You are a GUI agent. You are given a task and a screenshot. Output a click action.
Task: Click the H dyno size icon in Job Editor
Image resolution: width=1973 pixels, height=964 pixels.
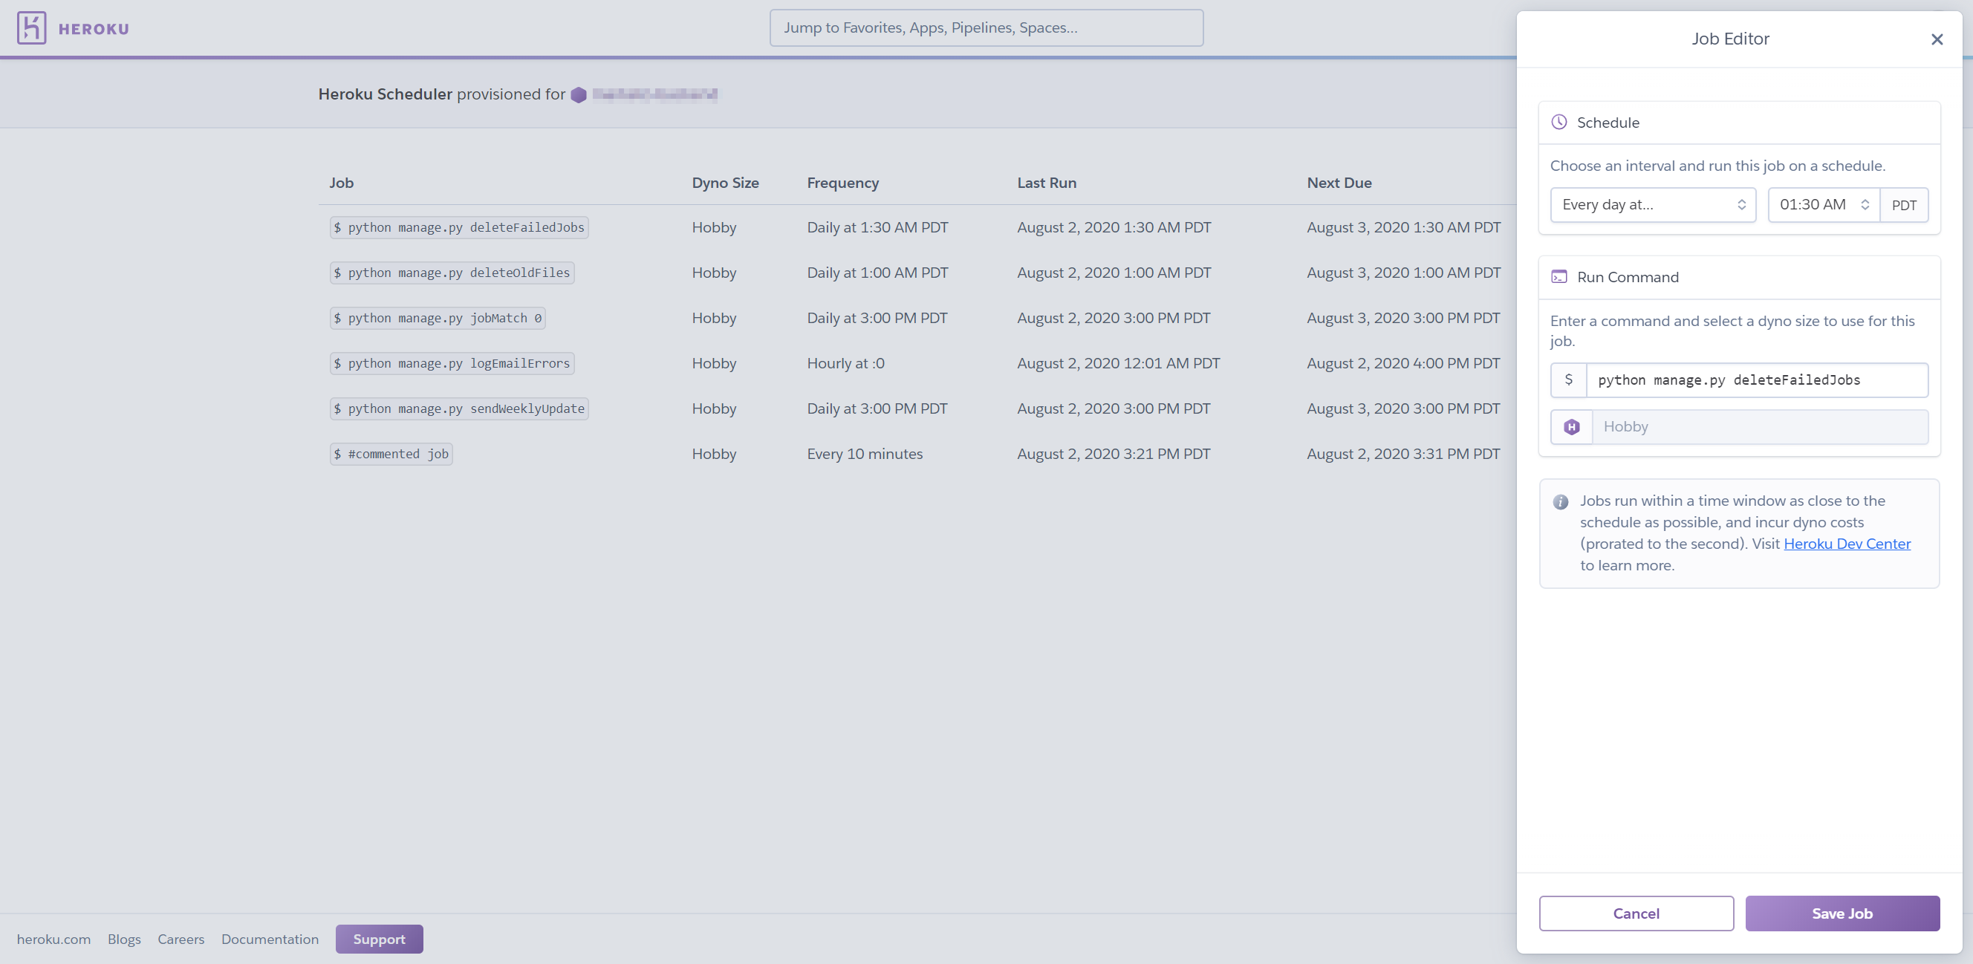point(1570,426)
